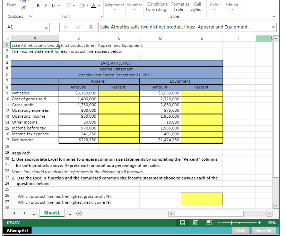Select row 9 header

(x=7, y=93)
